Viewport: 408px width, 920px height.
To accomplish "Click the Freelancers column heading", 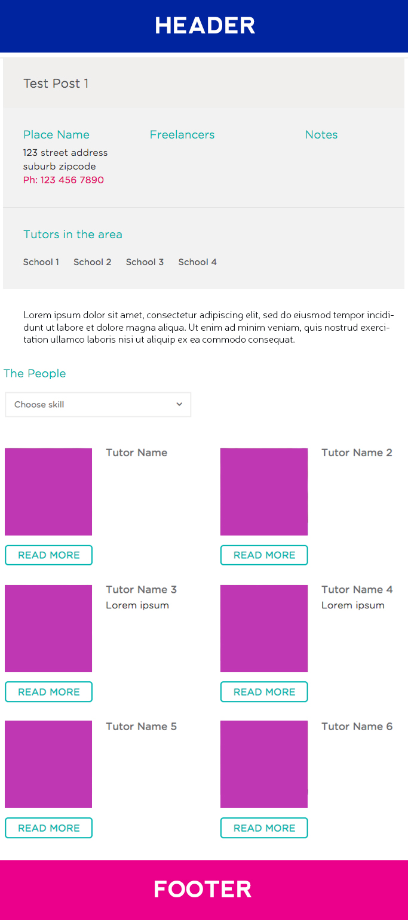I will point(182,135).
